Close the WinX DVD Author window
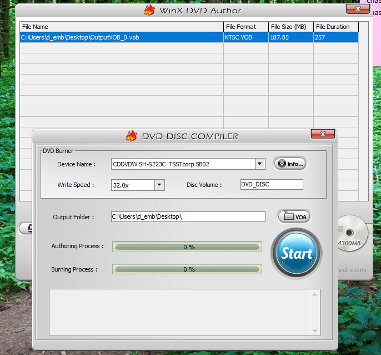Viewport: 381px width, 355px height. click(x=358, y=9)
